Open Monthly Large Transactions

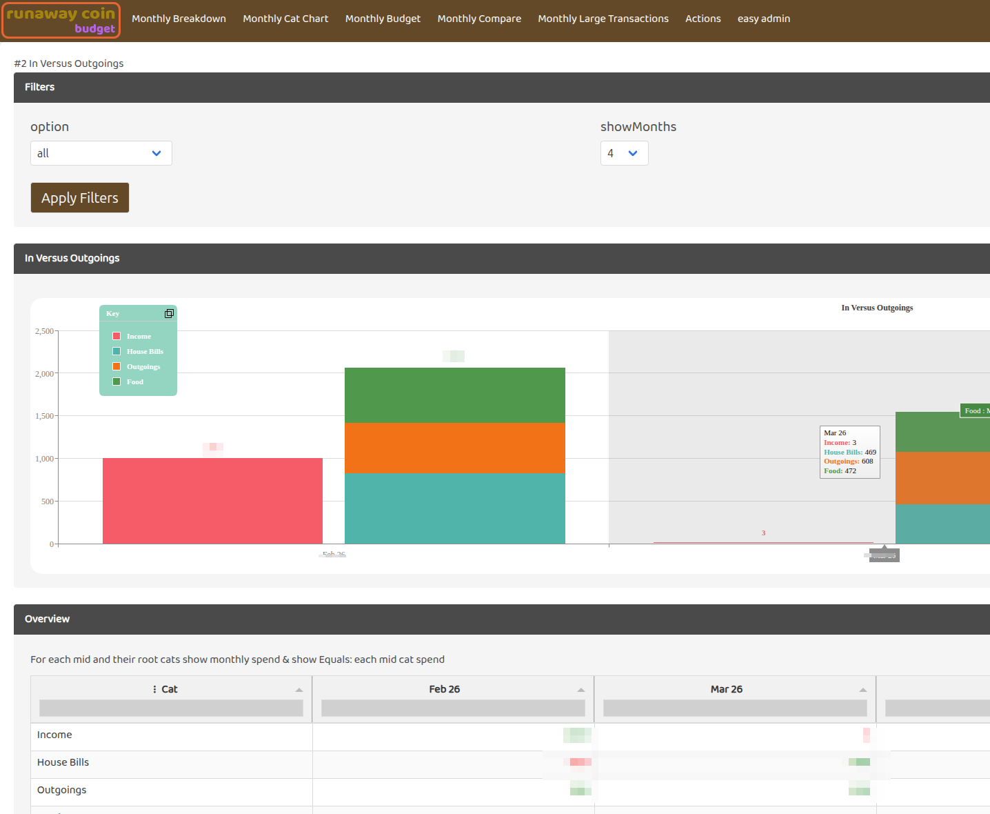603,19
